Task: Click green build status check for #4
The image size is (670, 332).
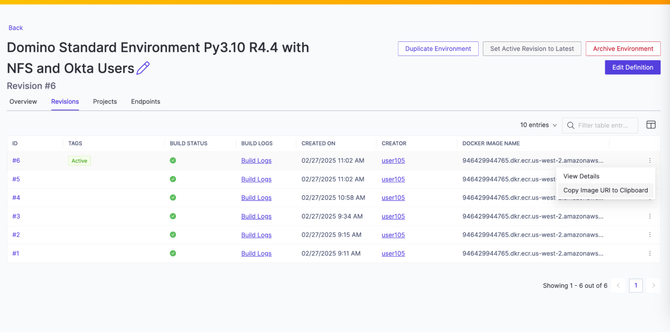Action: coord(173,197)
